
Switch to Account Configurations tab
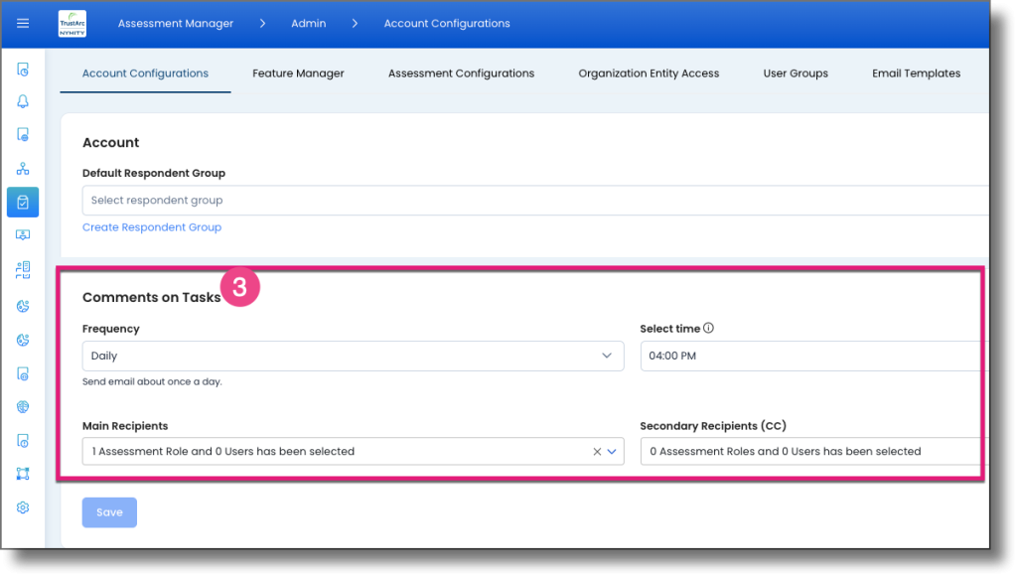145,73
